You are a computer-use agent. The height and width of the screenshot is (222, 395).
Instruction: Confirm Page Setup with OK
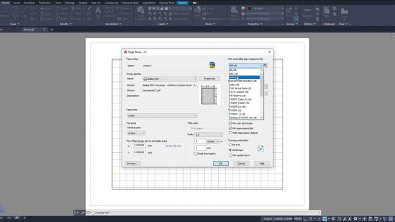pos(221,163)
